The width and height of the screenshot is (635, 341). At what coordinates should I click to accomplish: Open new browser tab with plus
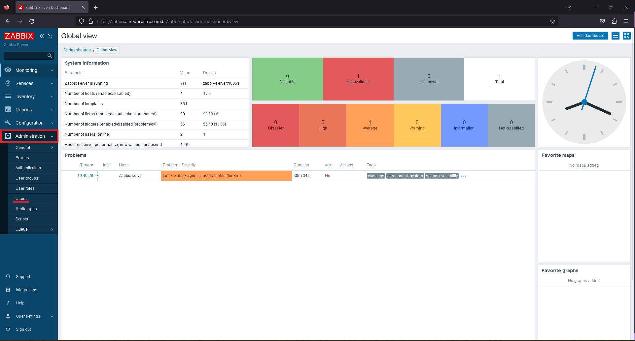[96, 7]
